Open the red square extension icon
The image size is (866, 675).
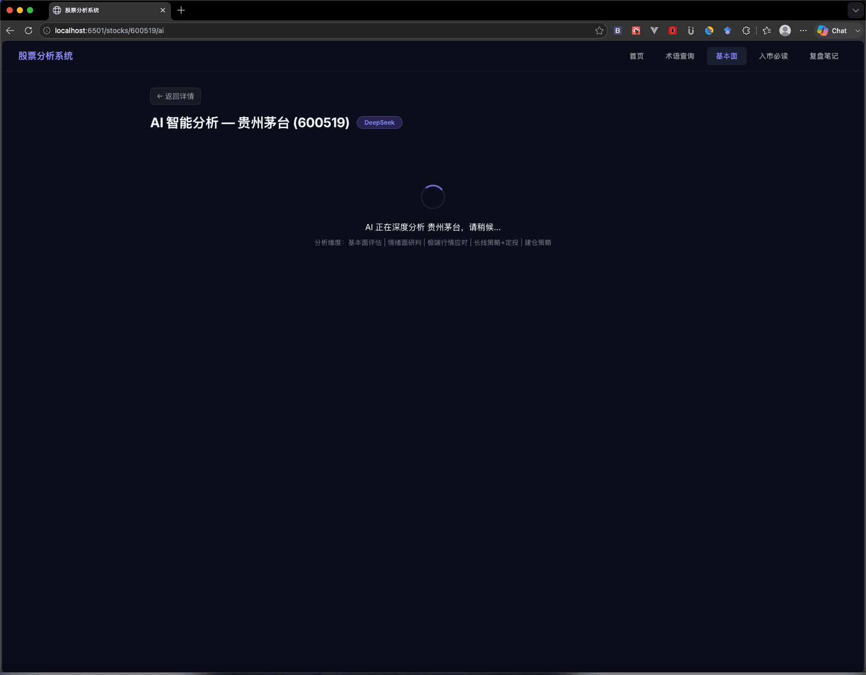(x=636, y=31)
